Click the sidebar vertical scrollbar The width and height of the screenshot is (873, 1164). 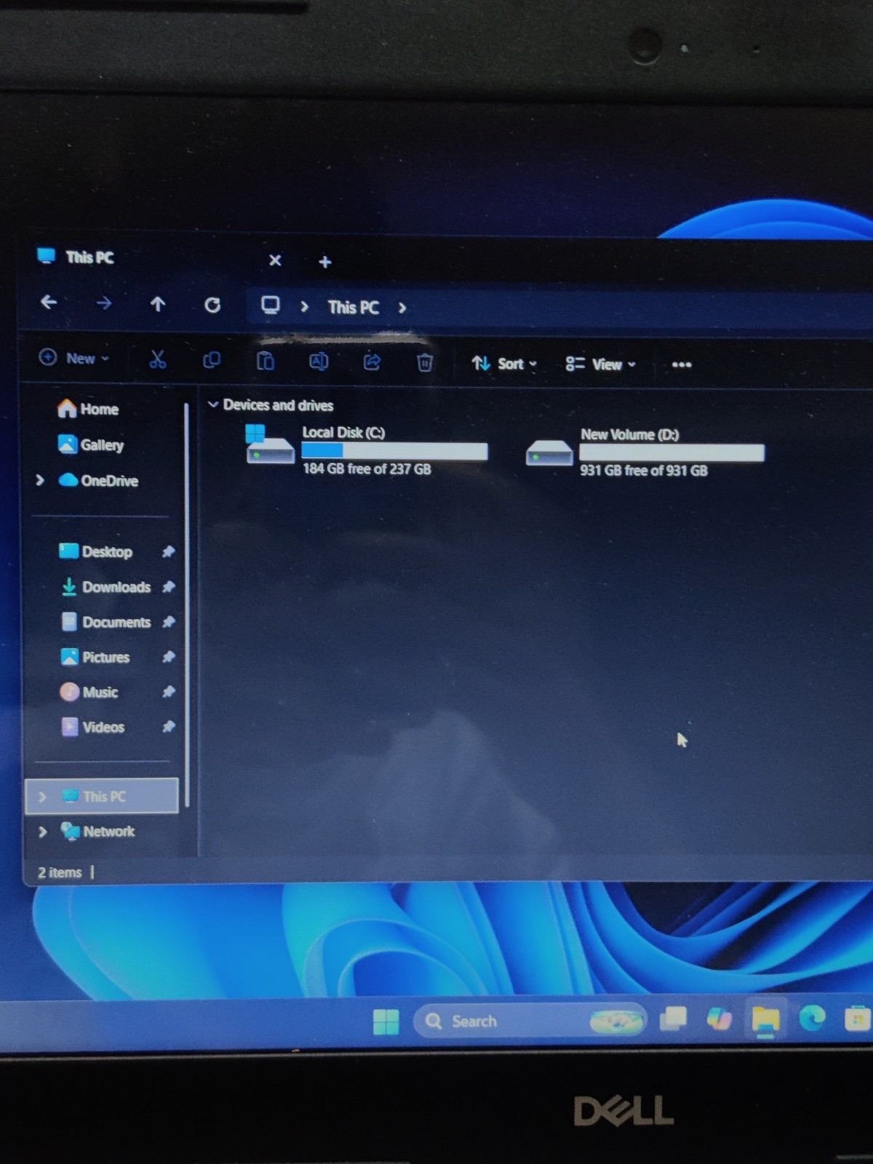[x=187, y=604]
